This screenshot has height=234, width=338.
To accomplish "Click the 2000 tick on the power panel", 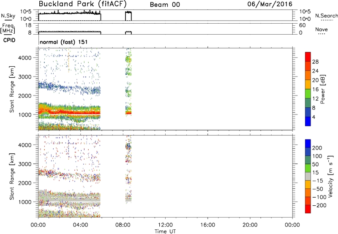I will point(25,95).
